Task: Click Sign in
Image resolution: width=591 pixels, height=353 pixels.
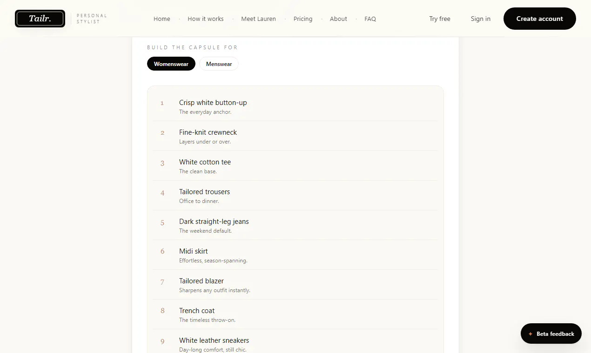Action: [x=481, y=19]
